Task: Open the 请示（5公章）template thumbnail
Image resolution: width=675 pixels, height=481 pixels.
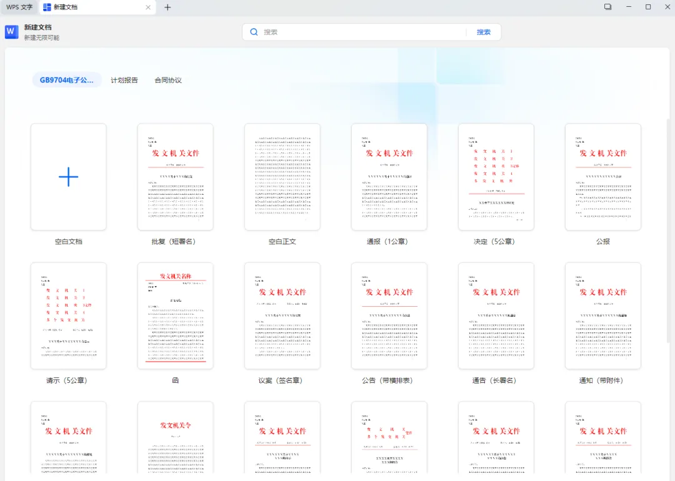Action: click(x=69, y=316)
